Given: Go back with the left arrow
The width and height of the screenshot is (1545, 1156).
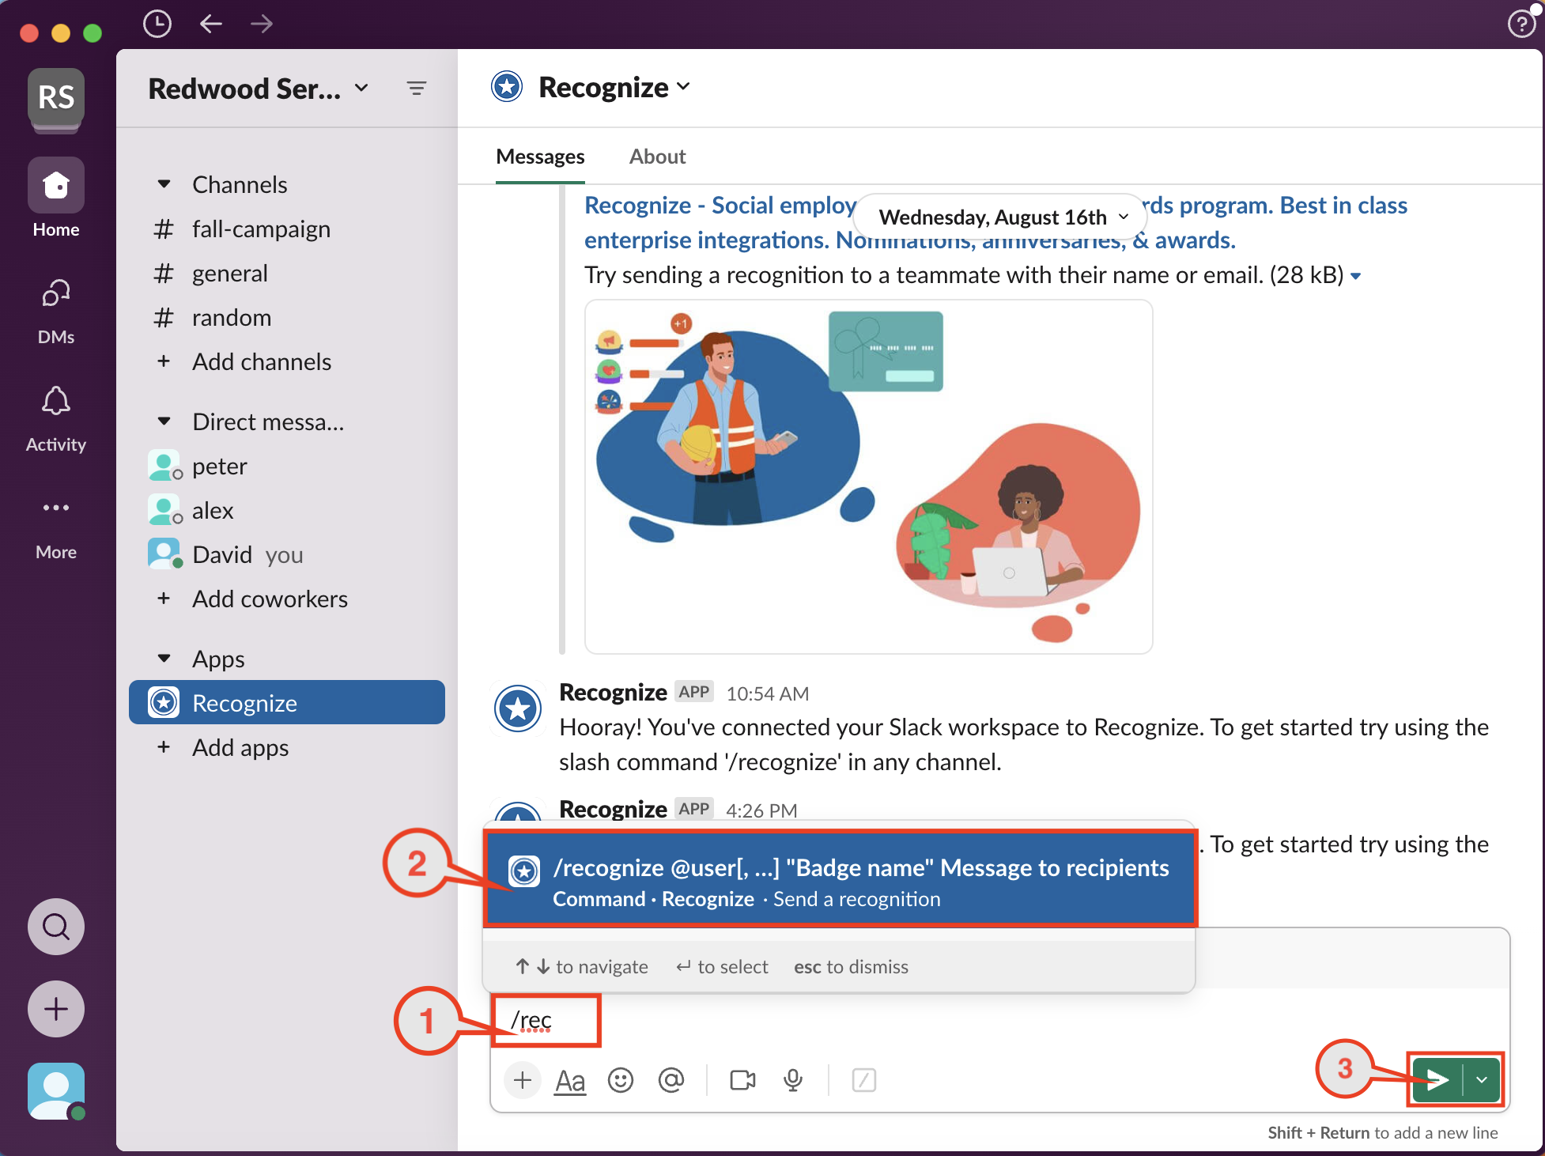Looking at the screenshot, I should (x=210, y=24).
